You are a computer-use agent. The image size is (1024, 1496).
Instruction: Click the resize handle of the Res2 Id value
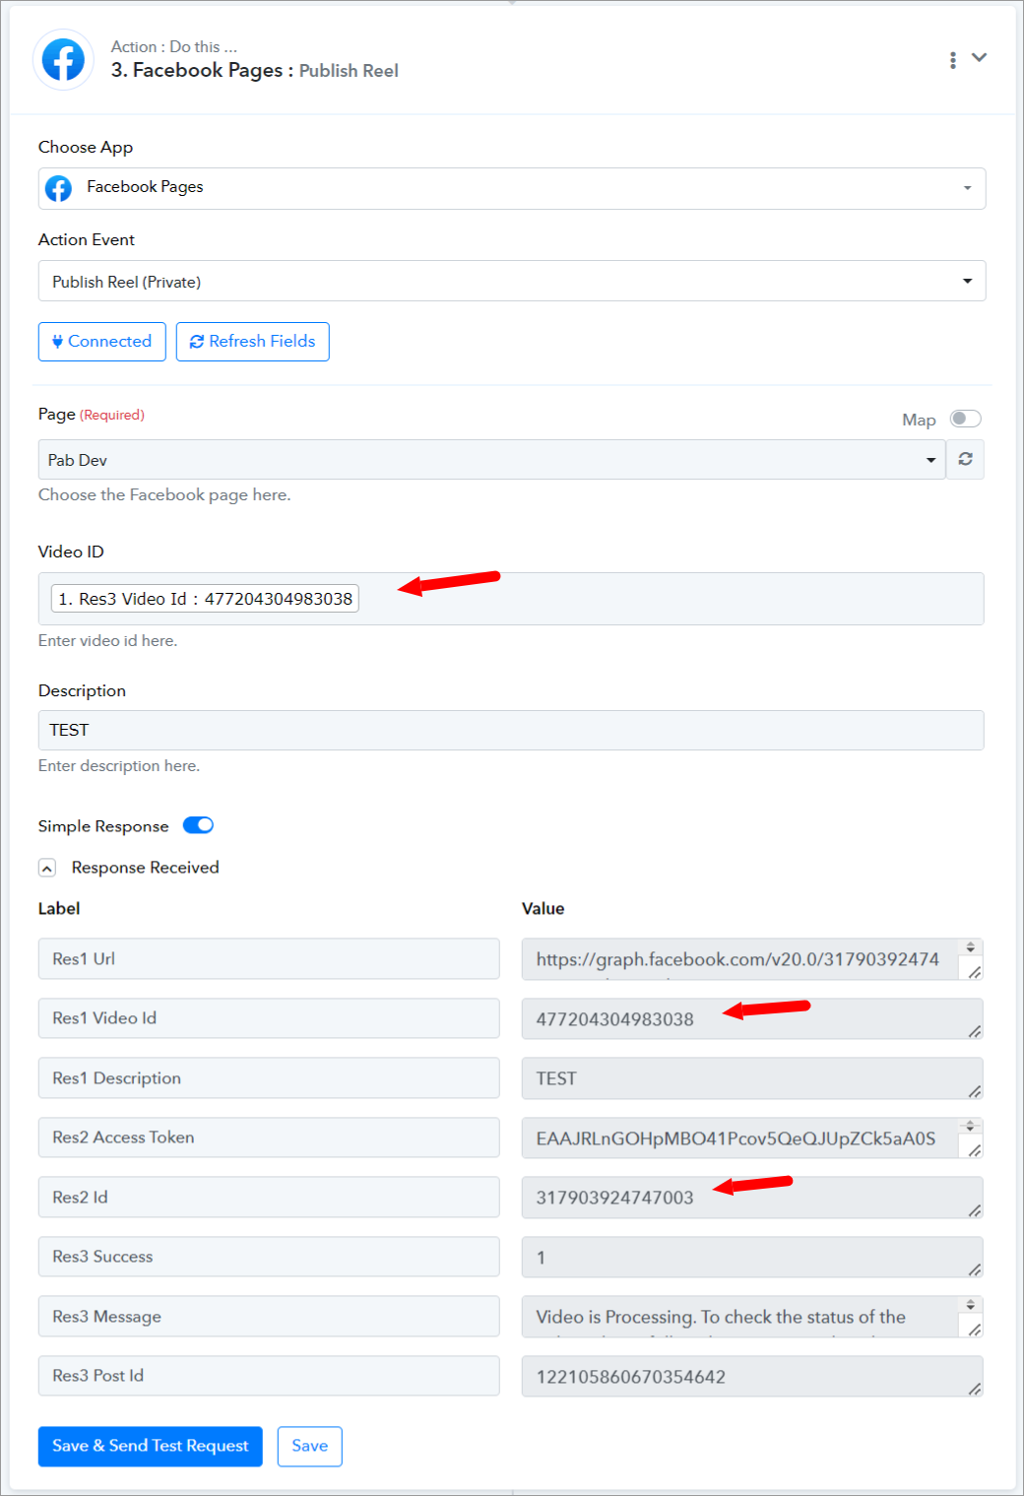[974, 1210]
